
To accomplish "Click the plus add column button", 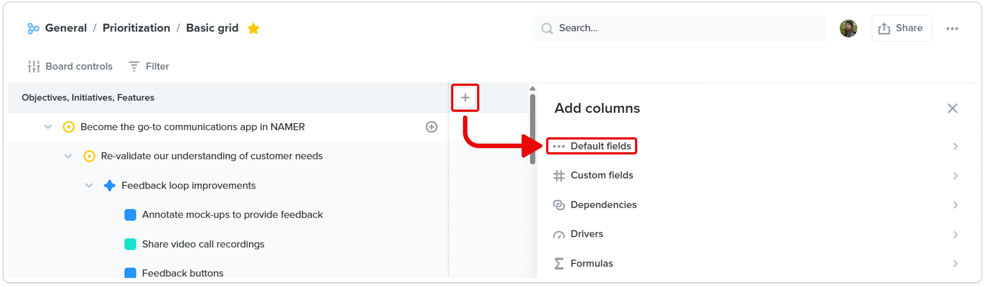I will pyautogui.click(x=465, y=98).
